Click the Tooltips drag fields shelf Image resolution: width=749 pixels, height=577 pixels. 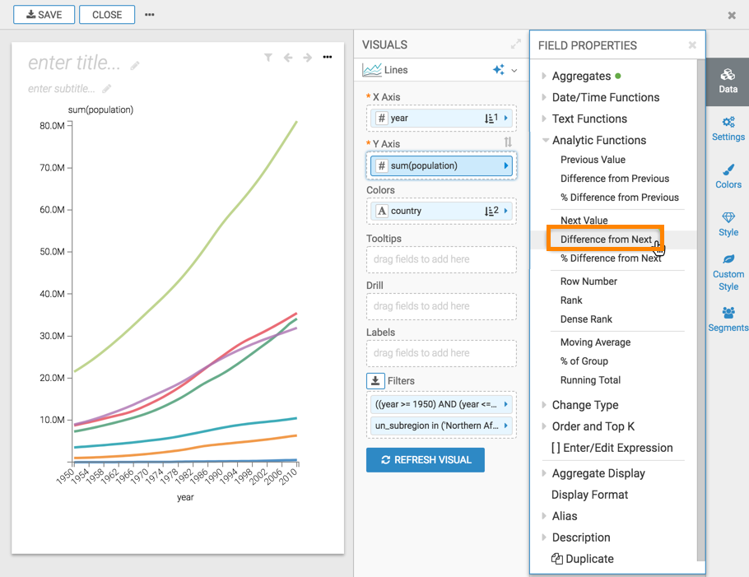point(441,259)
